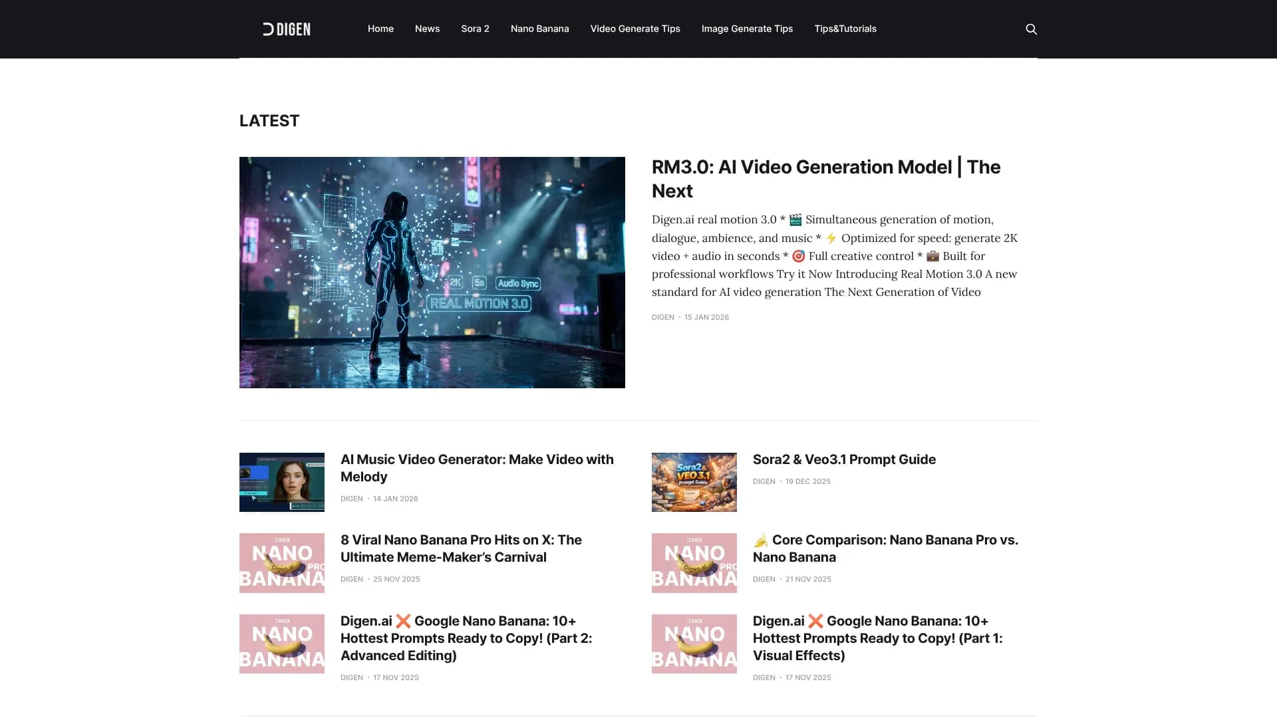1277x718 pixels.
Task: Open the Nano Banana menu item
Action: 539,29
